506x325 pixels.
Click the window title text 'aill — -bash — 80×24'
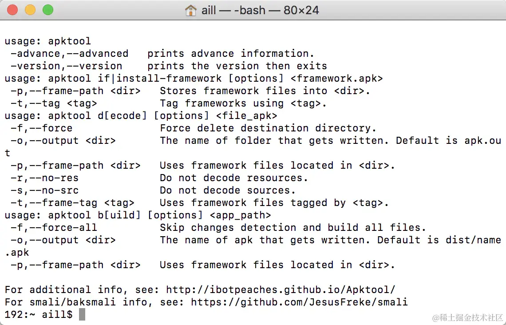click(x=260, y=10)
